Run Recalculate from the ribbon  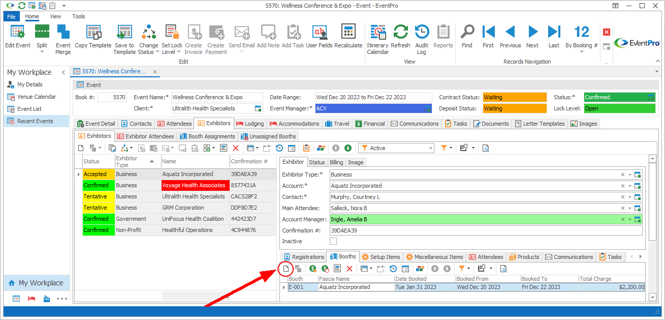click(348, 37)
